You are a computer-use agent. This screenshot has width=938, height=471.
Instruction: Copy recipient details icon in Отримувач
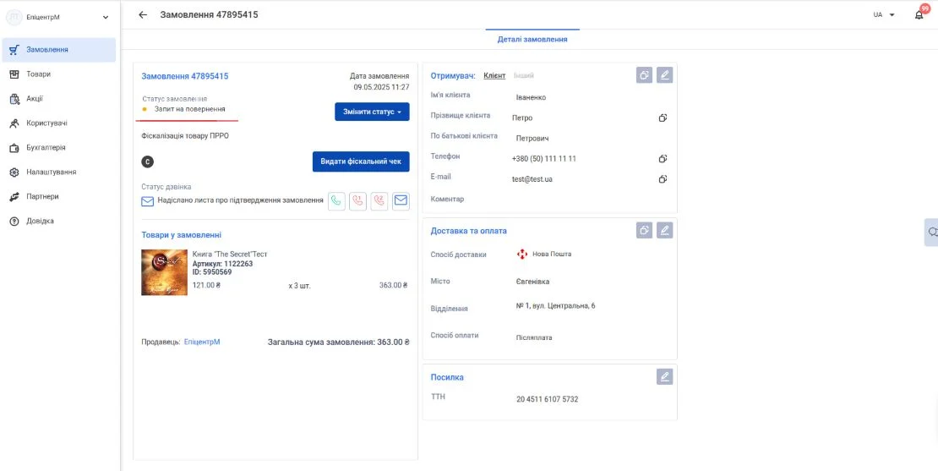click(x=644, y=75)
